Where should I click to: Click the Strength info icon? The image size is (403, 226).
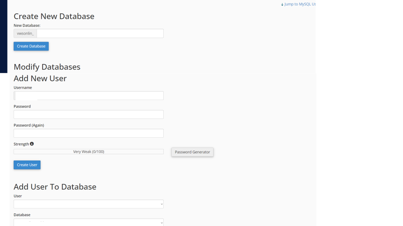click(x=32, y=144)
